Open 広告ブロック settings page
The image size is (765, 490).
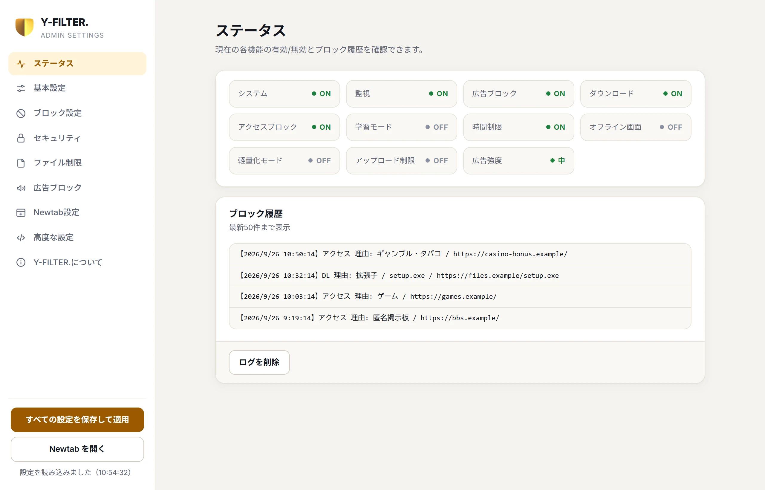77,188
